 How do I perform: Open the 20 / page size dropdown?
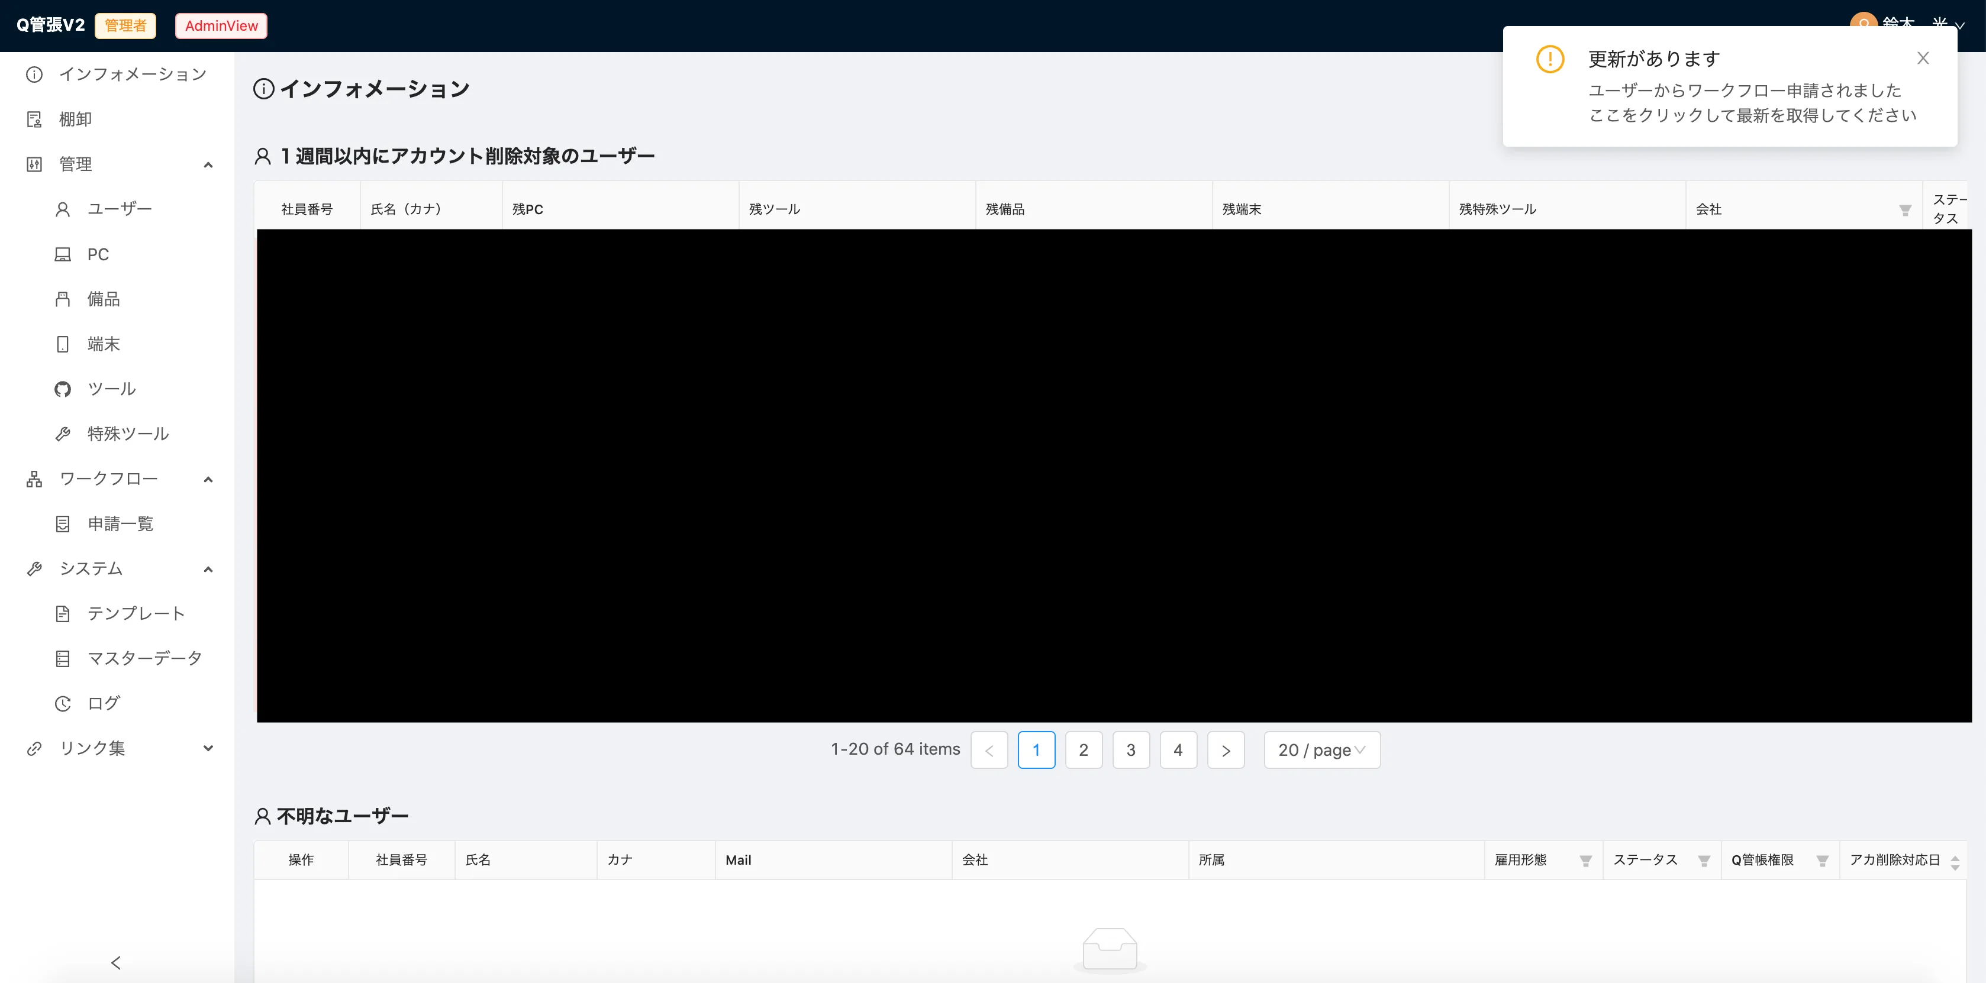point(1321,749)
